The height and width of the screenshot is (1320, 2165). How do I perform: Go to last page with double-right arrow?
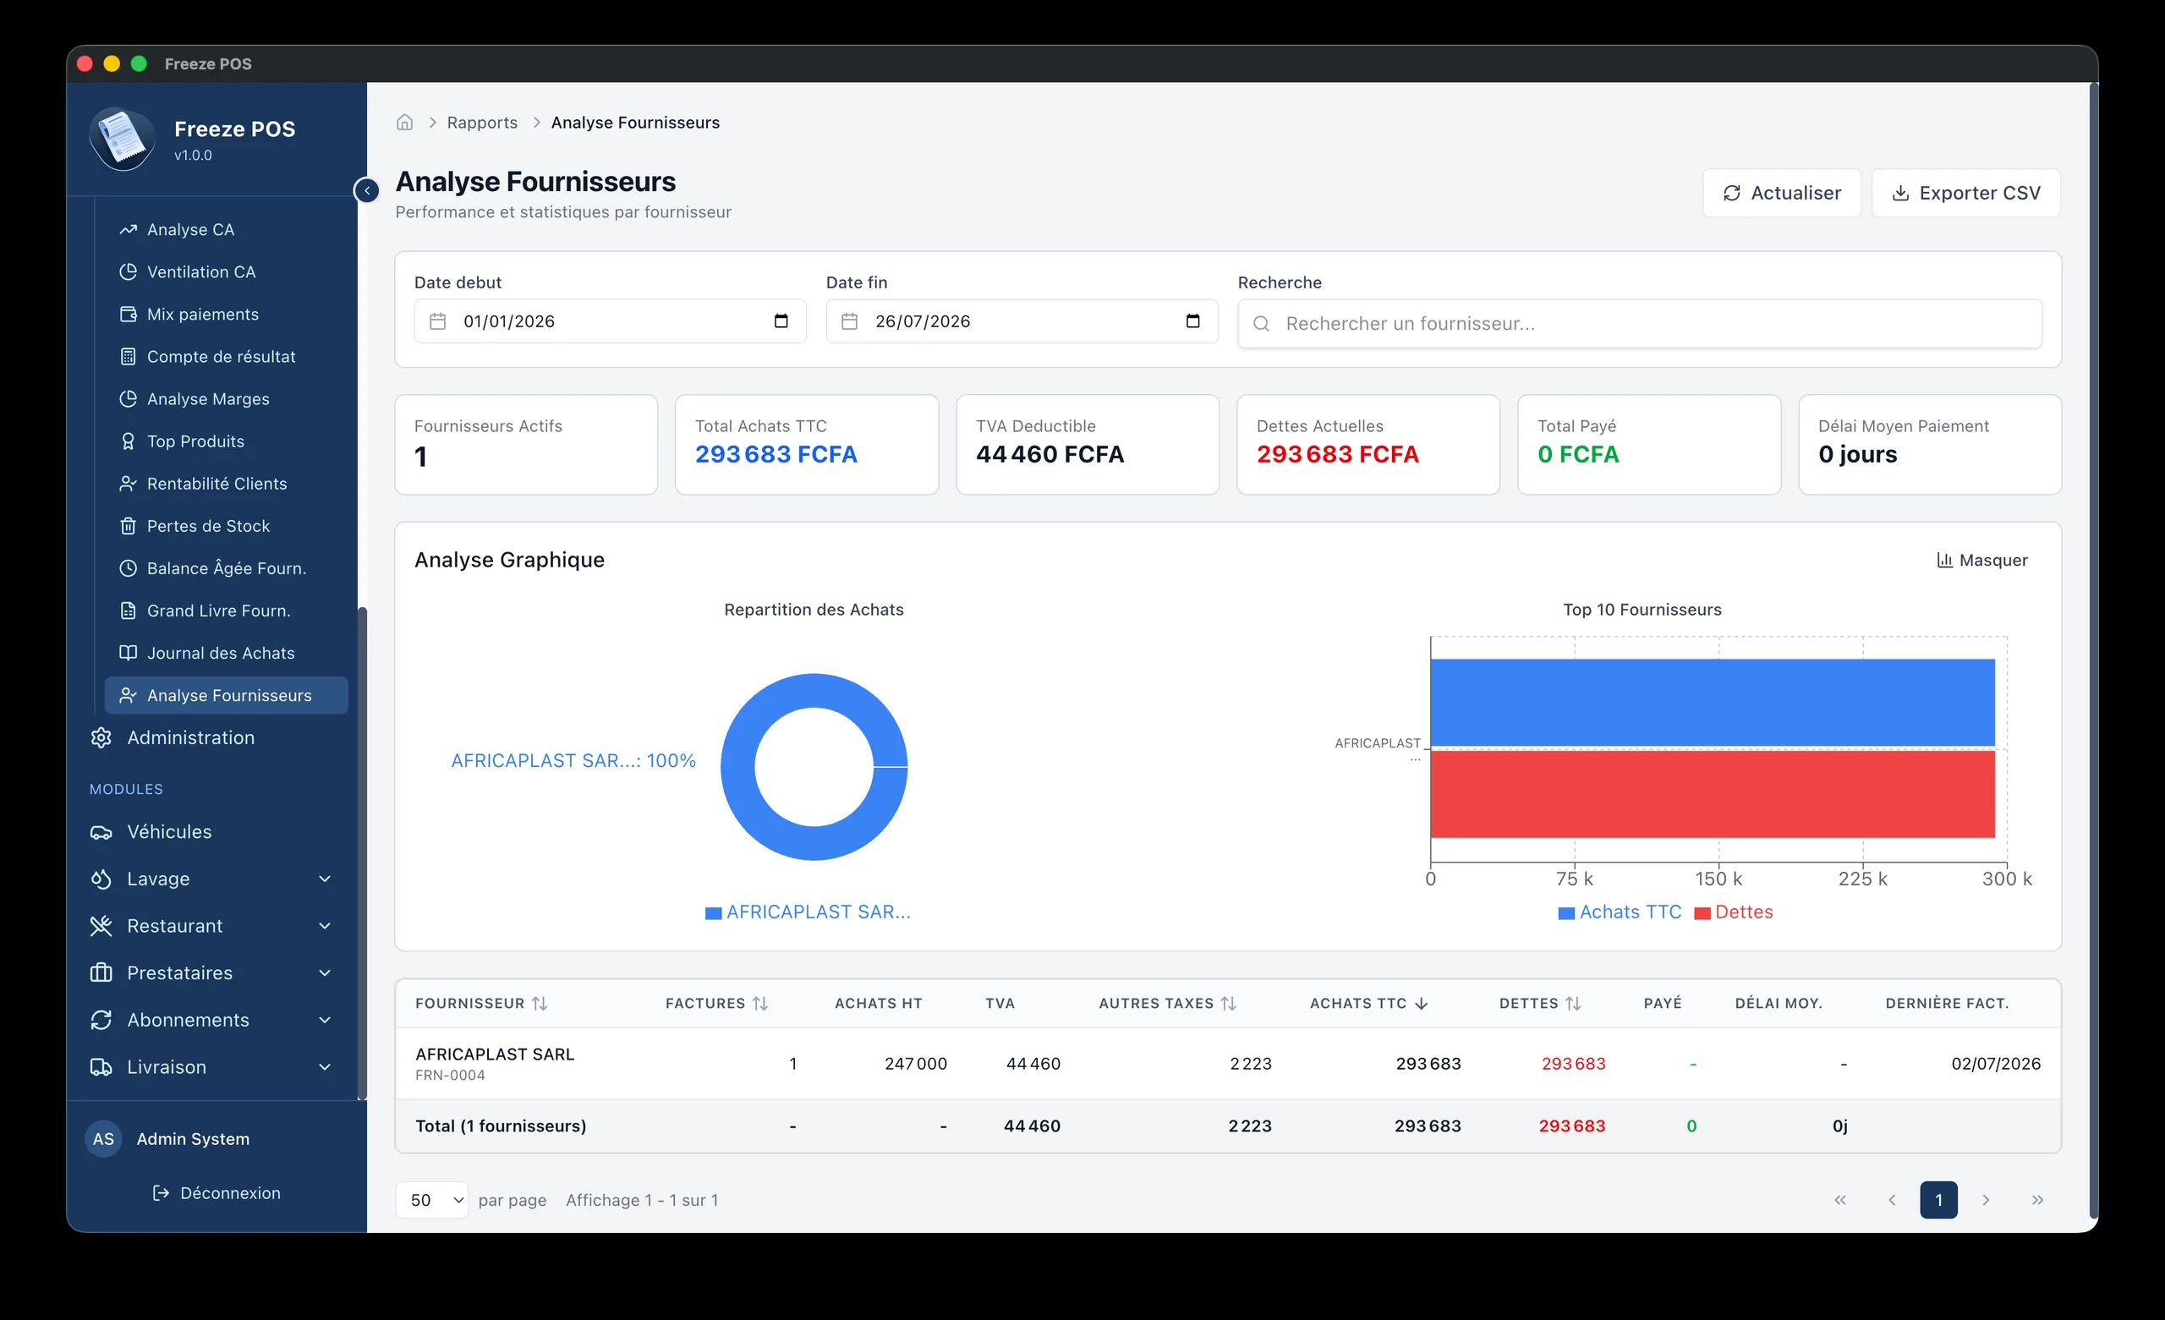(2037, 1200)
